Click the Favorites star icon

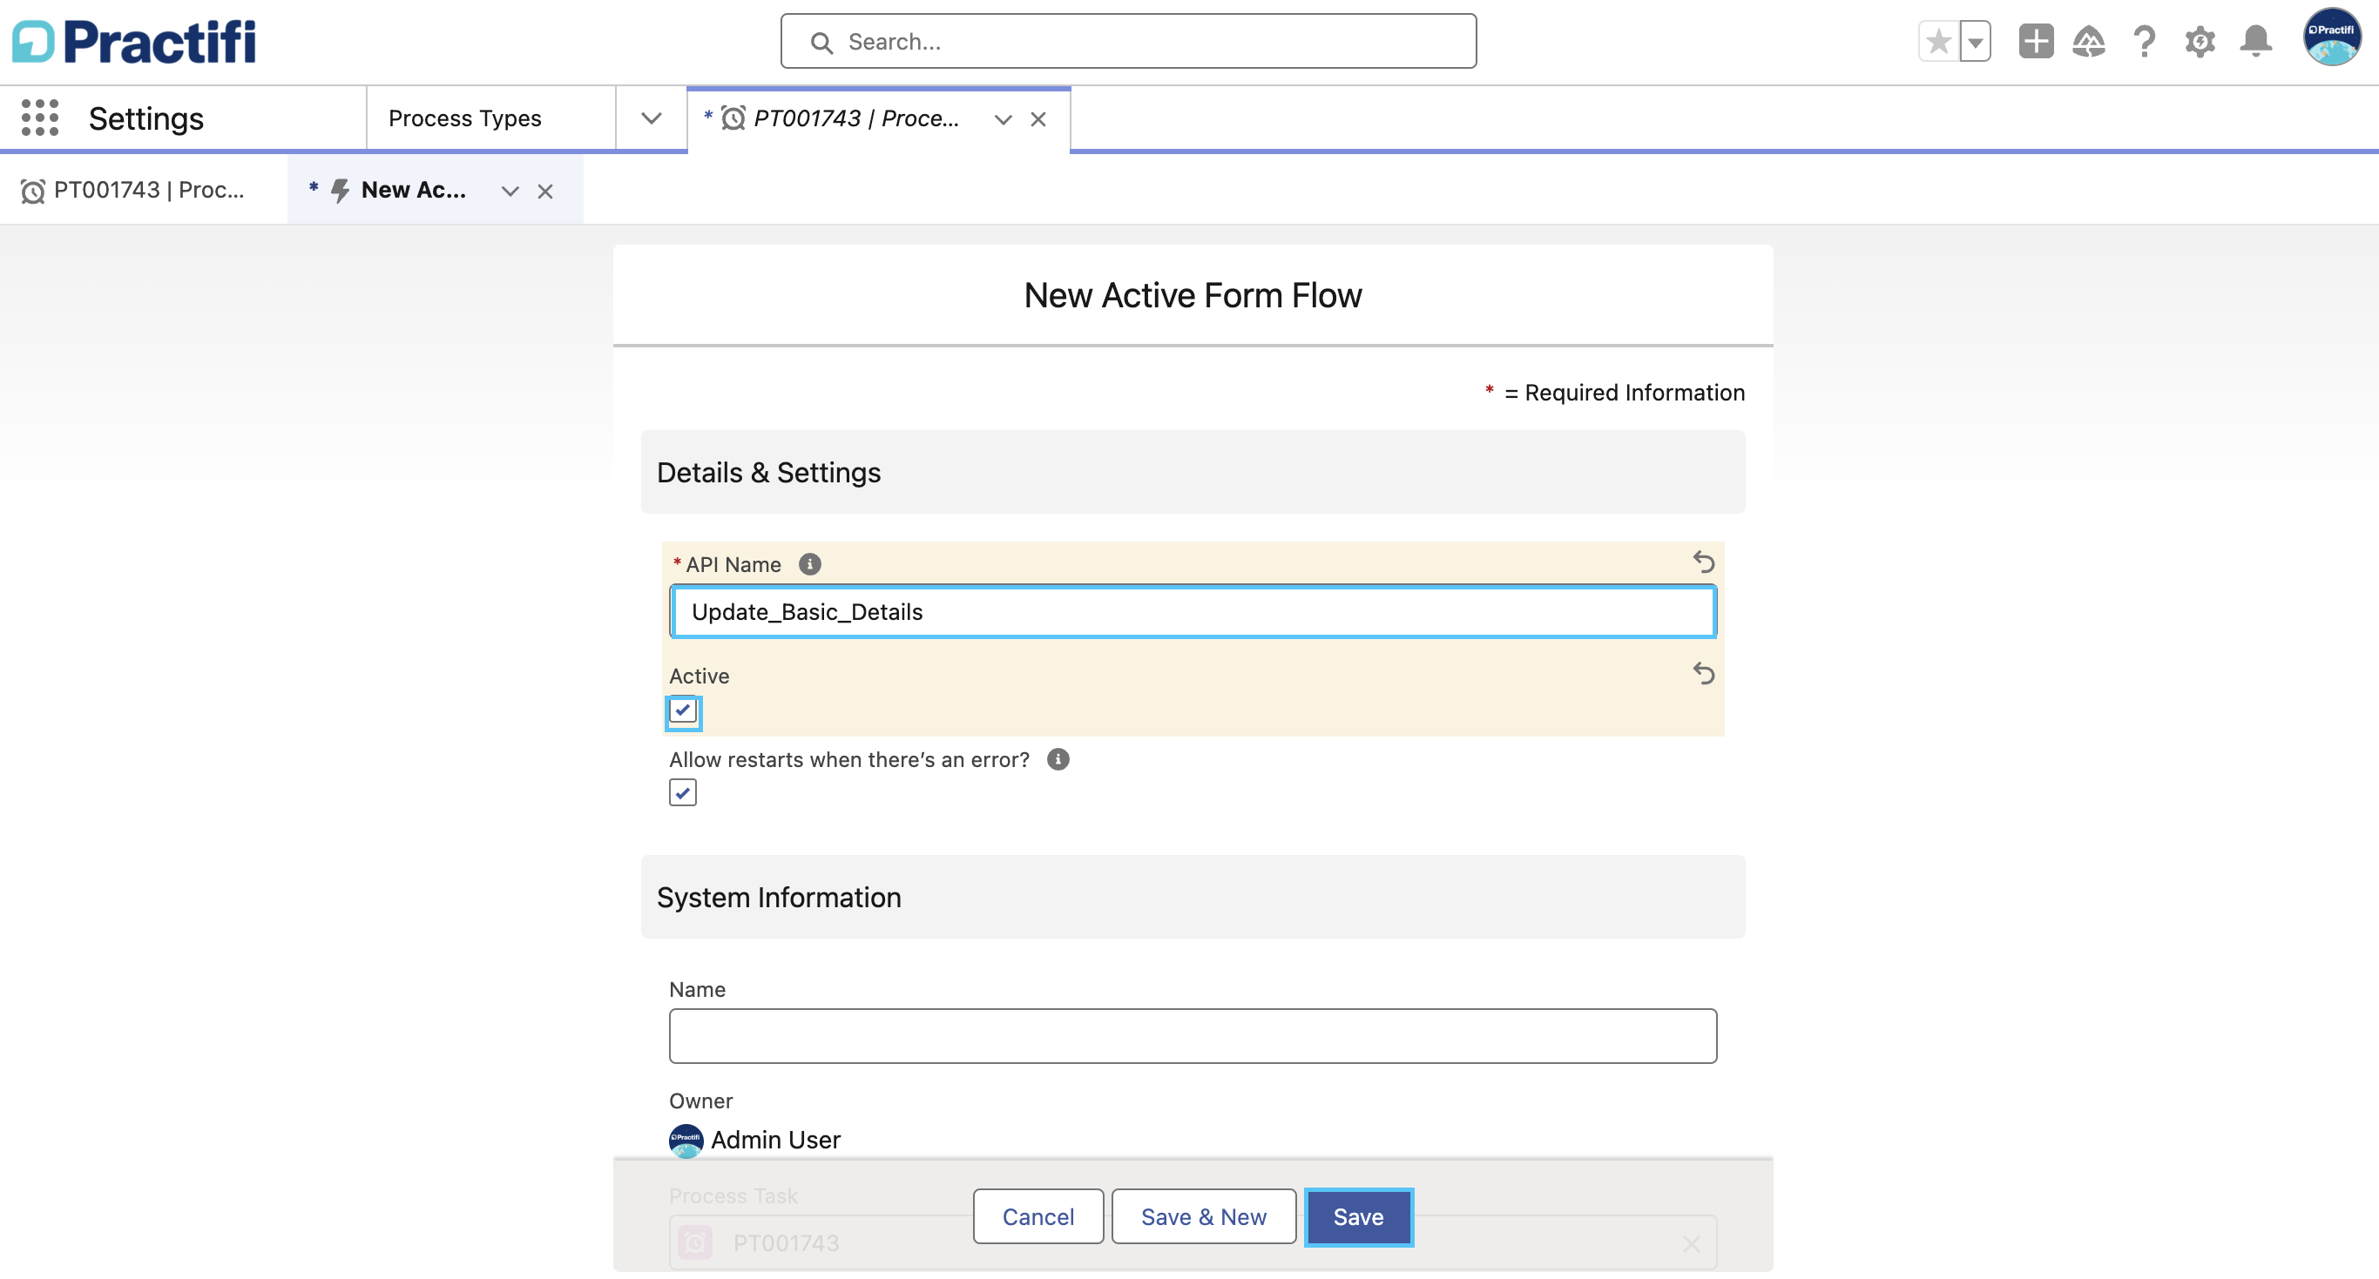click(x=1938, y=42)
